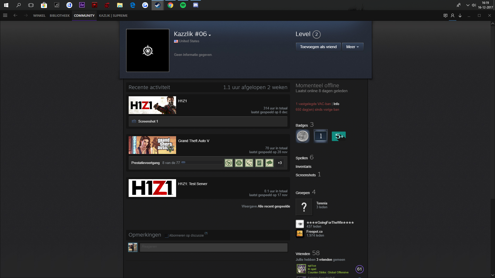Viewport: 495px width, 278px height.
Task: Expand the Meer dropdown button
Action: pyautogui.click(x=352, y=47)
